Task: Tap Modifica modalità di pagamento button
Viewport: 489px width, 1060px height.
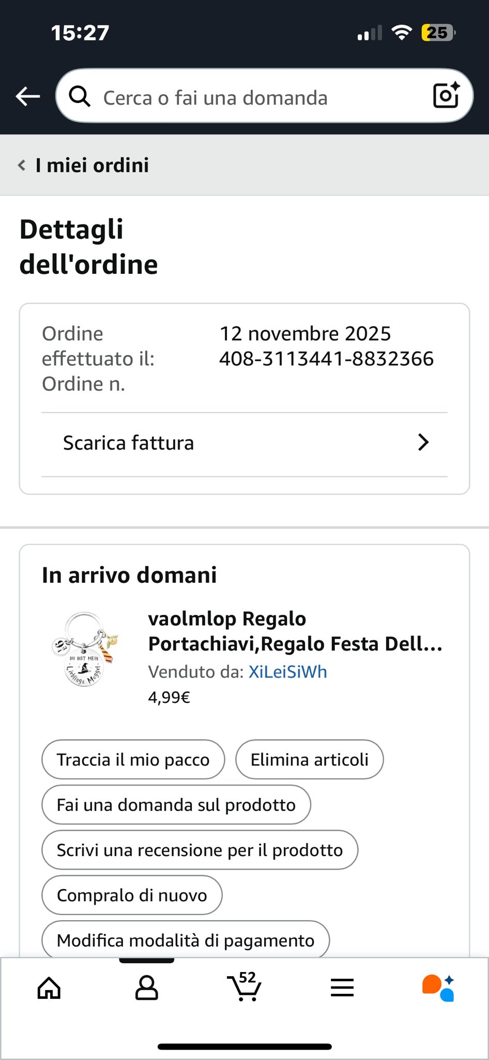Action: point(186,940)
